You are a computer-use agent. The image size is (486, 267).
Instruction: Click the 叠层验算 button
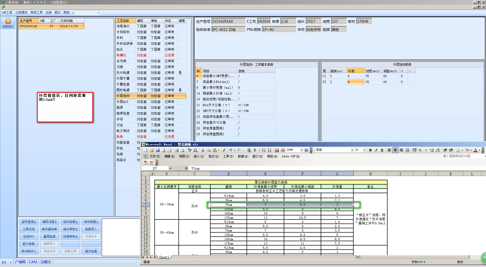pyautogui.click(x=50, y=237)
